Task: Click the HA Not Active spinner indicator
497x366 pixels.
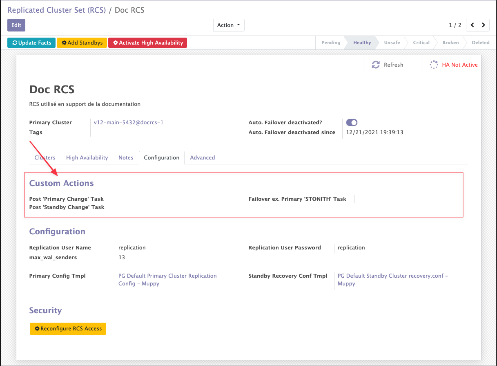Action: (434, 65)
